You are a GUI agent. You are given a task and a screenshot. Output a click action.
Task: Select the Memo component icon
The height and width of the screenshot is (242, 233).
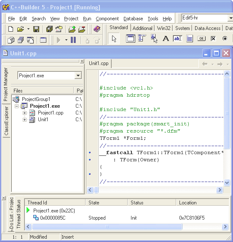pyautogui.click(x=190, y=38)
